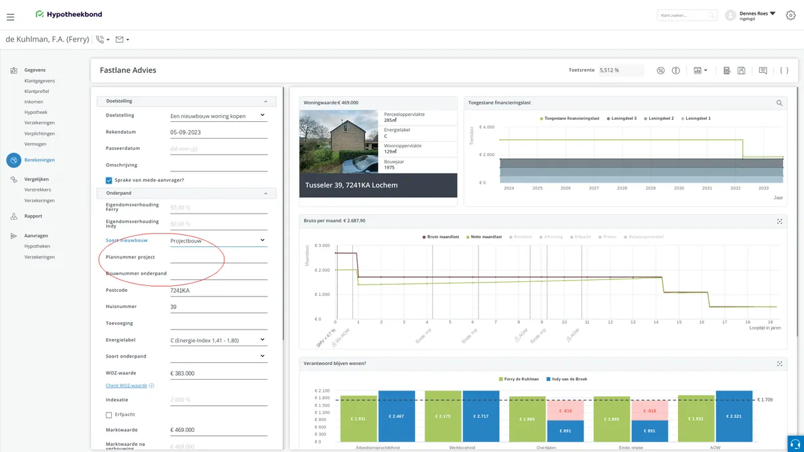Click the calculator icon in toolbar
Screen dimensions: 804x452
[727, 70]
